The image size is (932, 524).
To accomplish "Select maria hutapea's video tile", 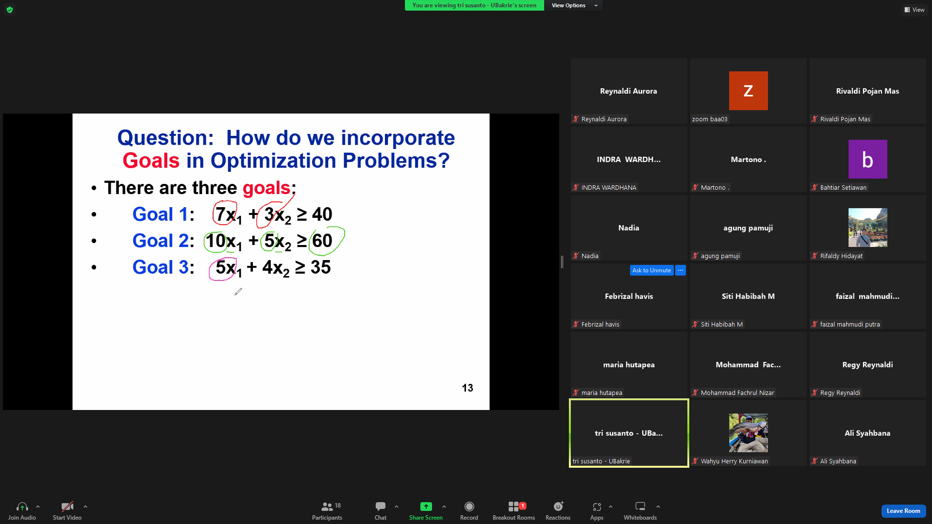I will (629, 365).
